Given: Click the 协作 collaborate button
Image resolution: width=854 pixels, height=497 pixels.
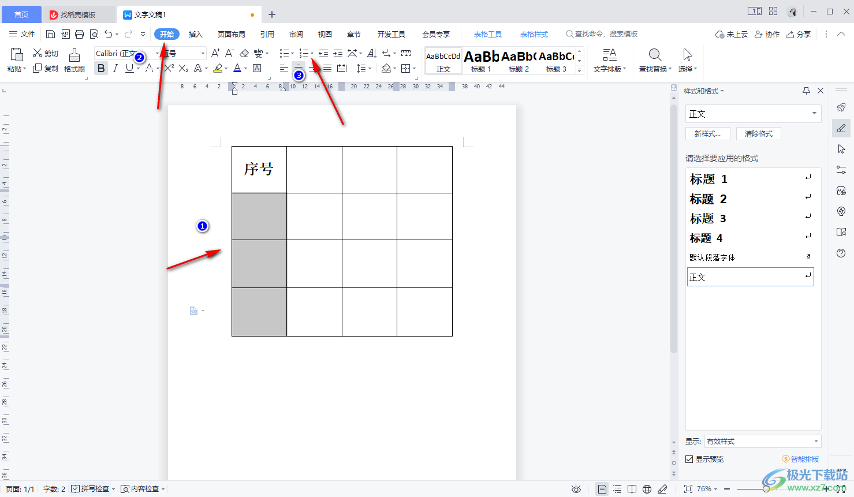Looking at the screenshot, I should click(767, 34).
